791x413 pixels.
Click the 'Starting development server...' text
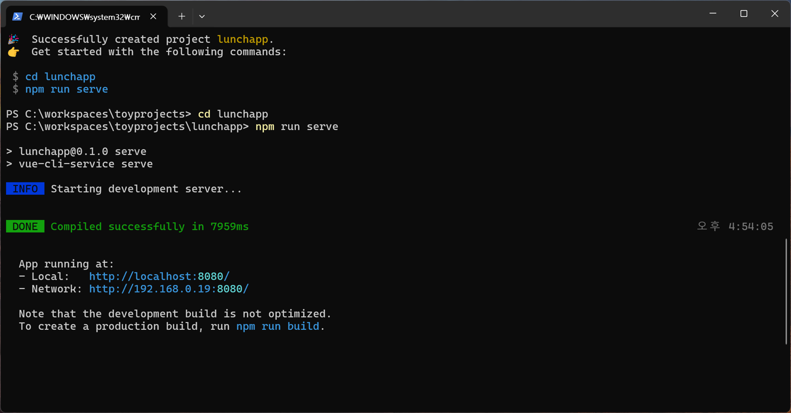[146, 189]
